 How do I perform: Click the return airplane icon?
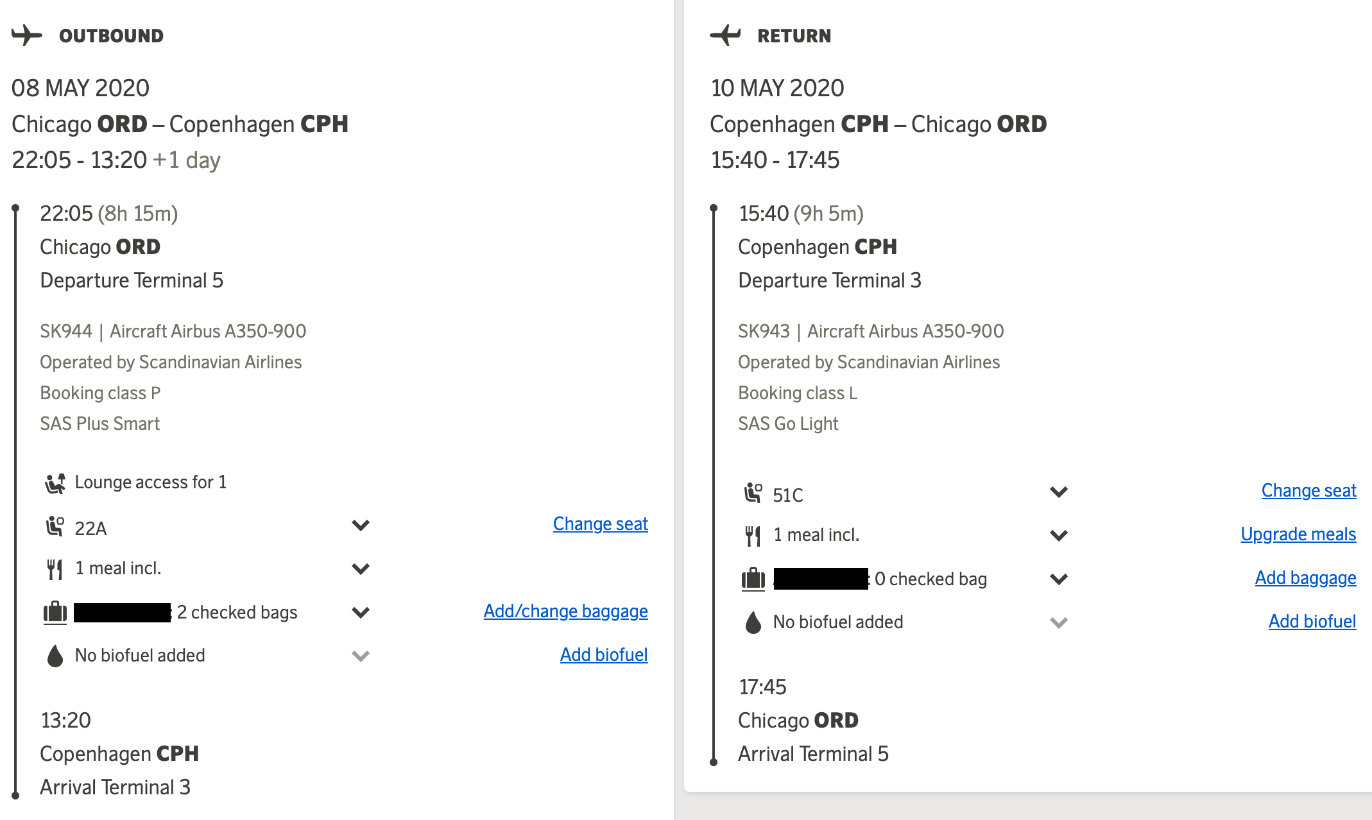click(x=725, y=35)
